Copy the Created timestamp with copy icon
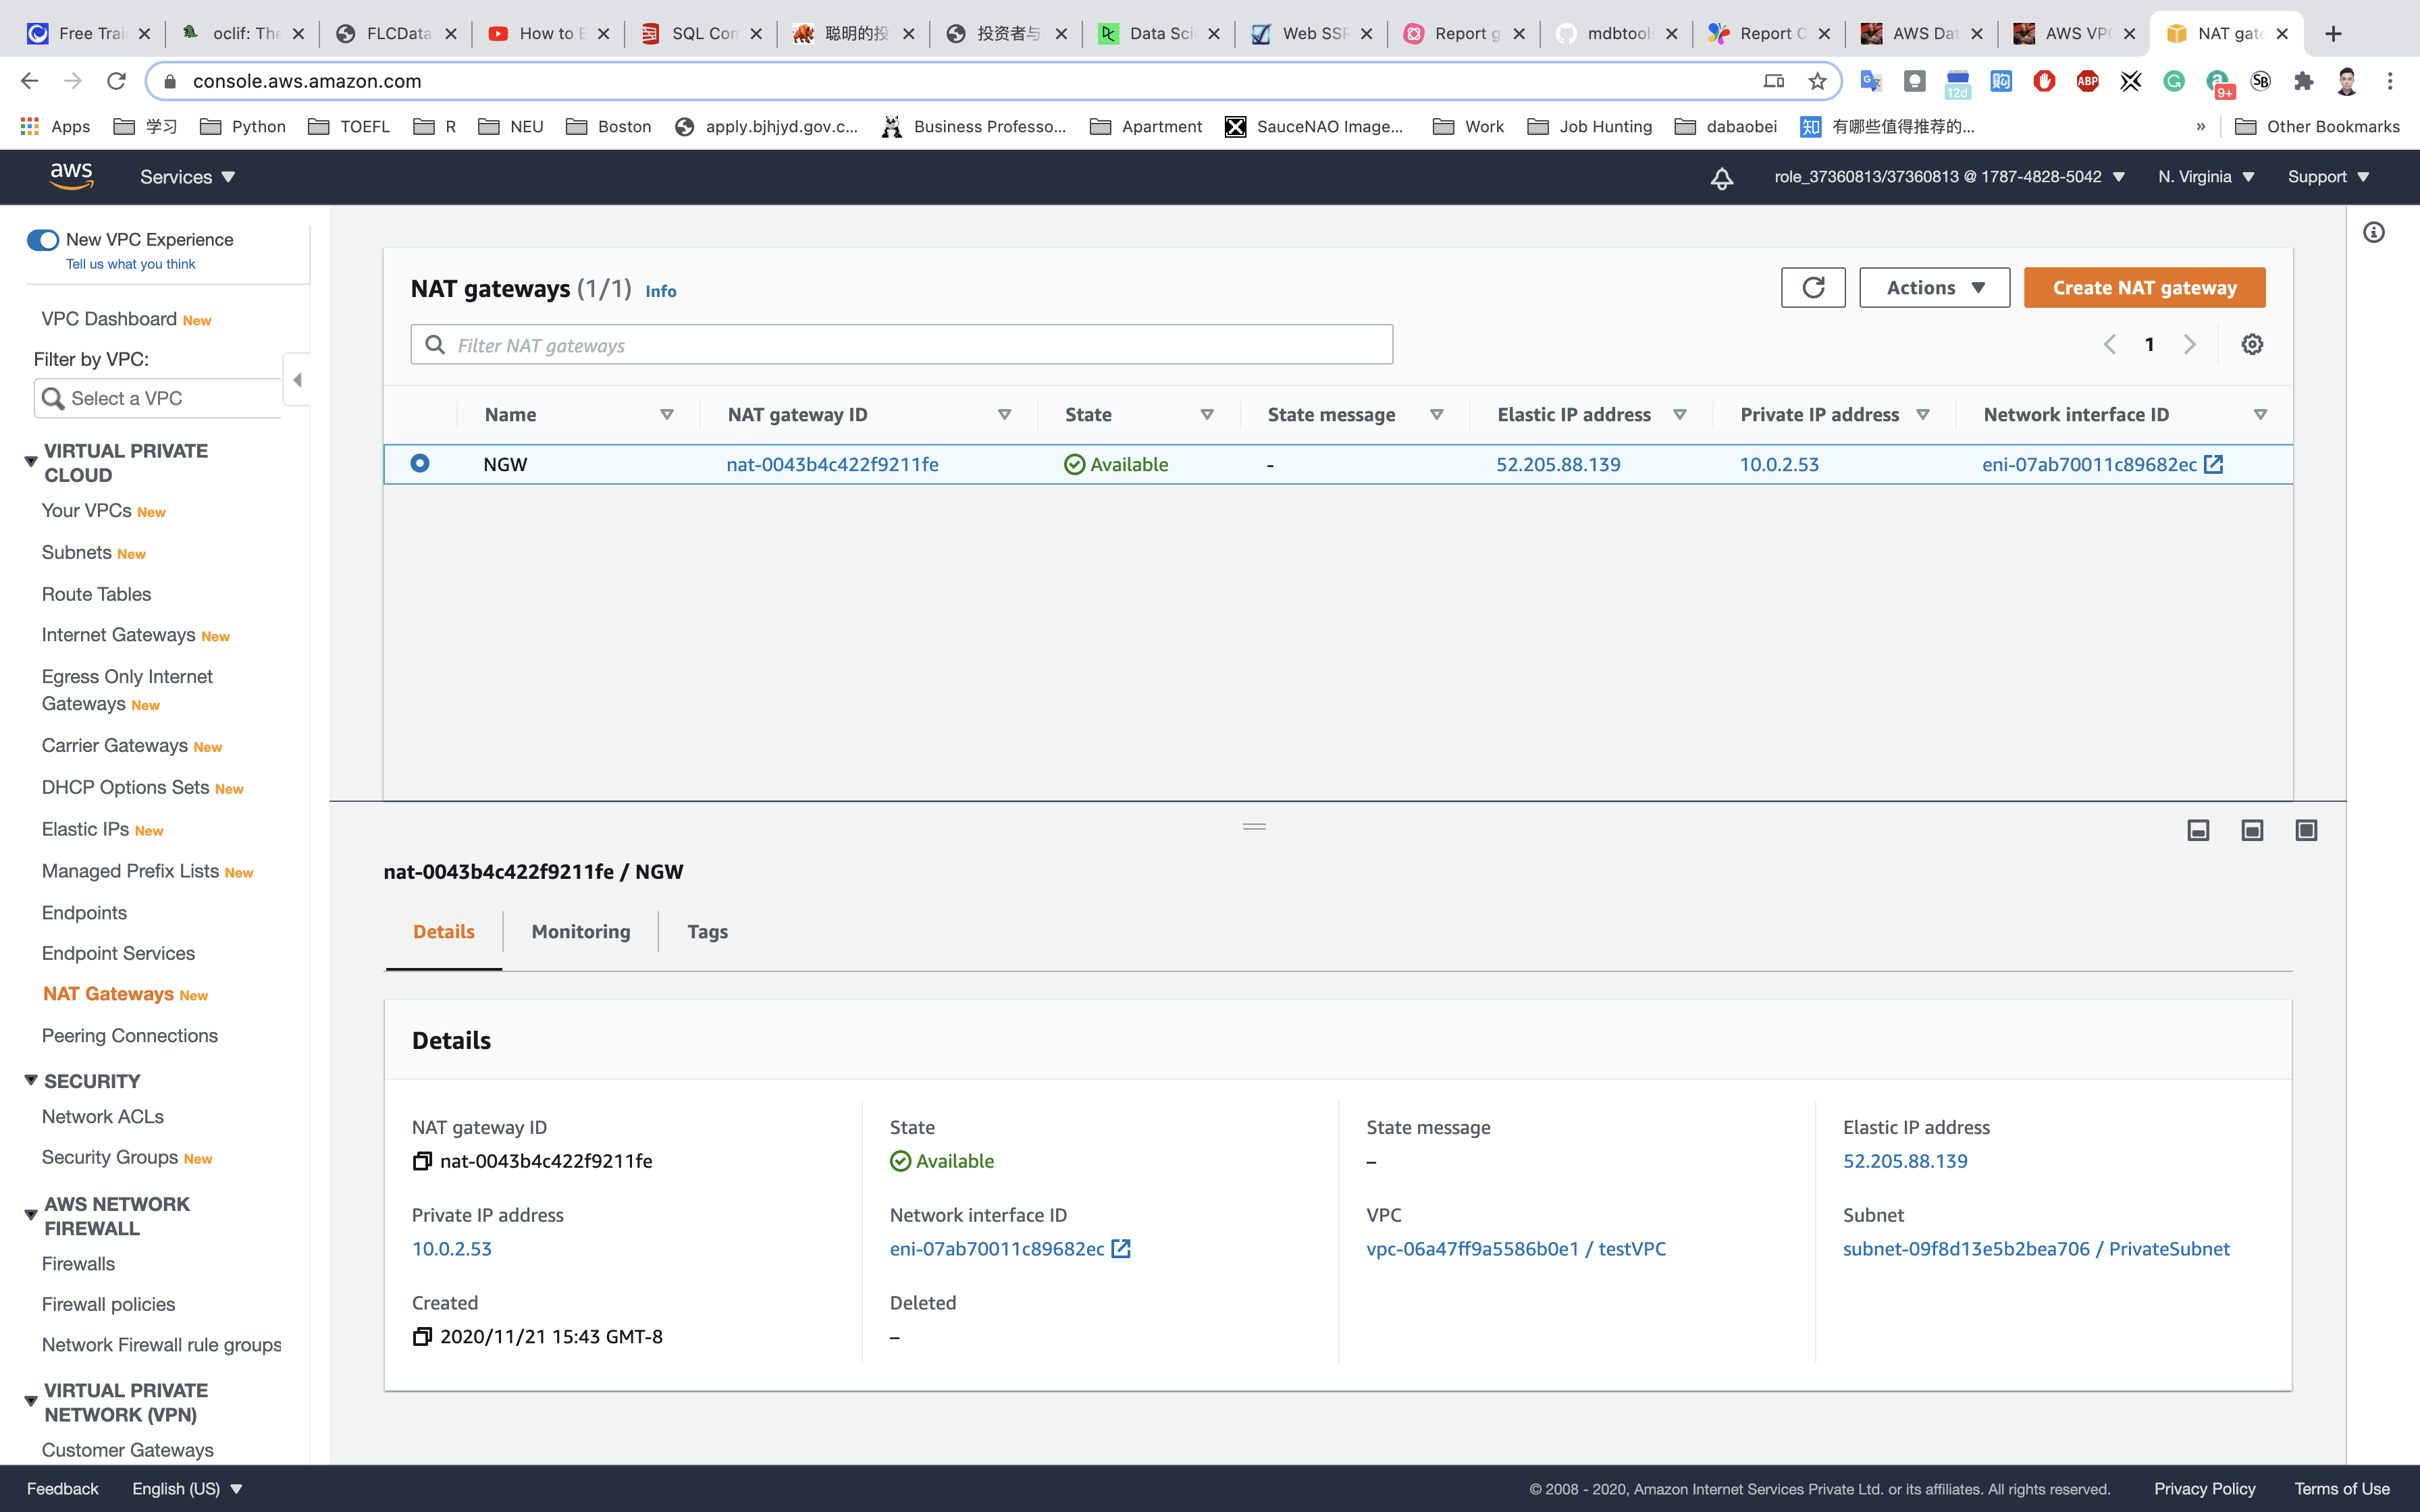The image size is (2420, 1512). pyautogui.click(x=422, y=1337)
